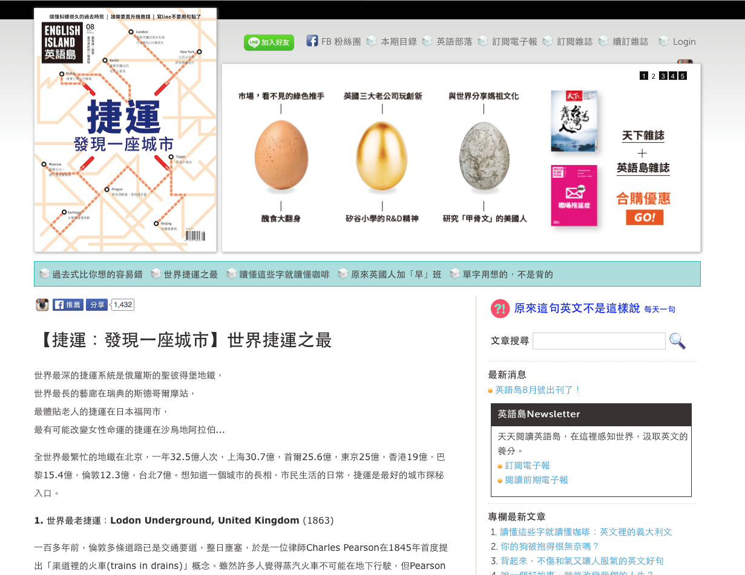745x575 pixels.
Task: Click the magnifying glass search icon
Action: pyautogui.click(x=677, y=341)
